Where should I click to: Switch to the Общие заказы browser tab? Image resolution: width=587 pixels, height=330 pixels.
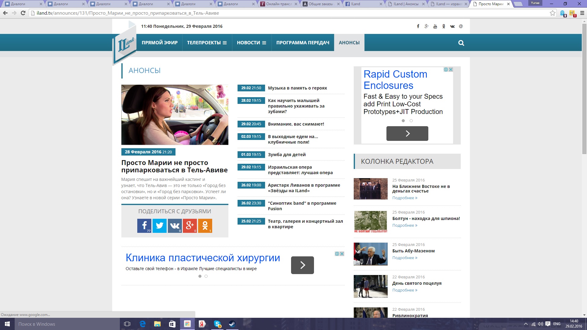pyautogui.click(x=320, y=4)
